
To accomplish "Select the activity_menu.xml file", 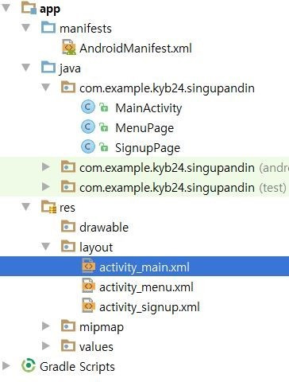I will (x=146, y=287).
